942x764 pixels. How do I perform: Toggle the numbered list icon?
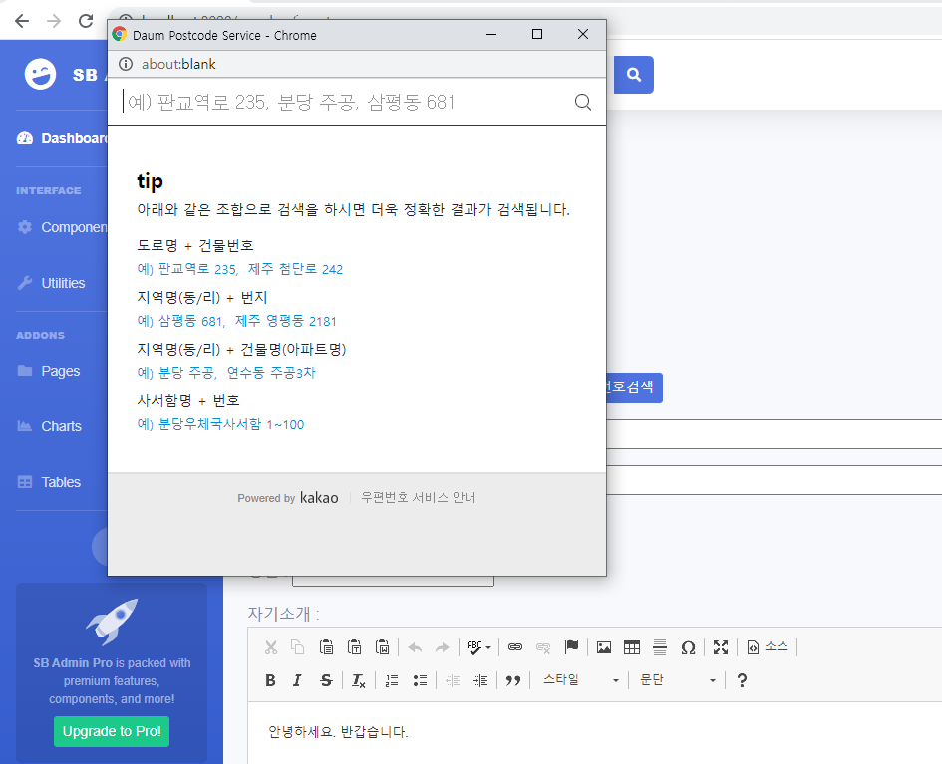coord(391,680)
